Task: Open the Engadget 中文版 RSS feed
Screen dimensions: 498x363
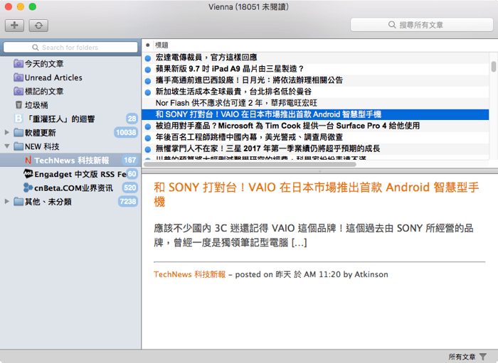Action: 75,173
